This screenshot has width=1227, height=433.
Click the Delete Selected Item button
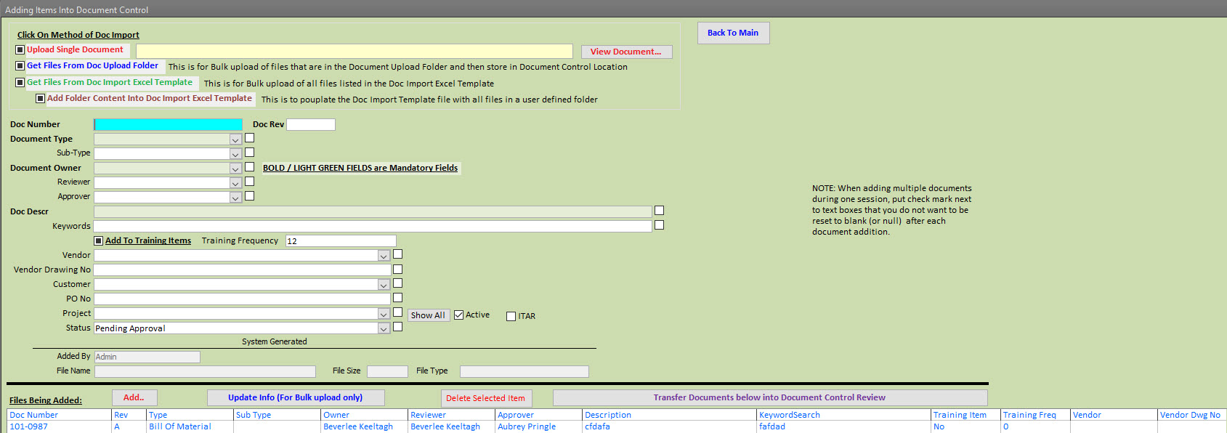coord(486,398)
